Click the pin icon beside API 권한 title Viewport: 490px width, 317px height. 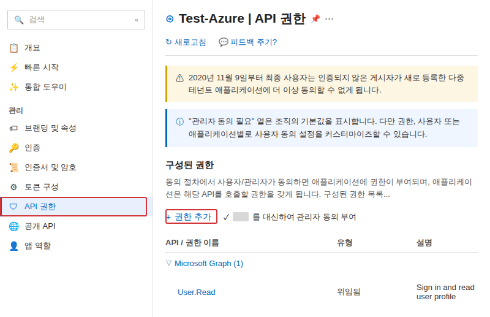coord(315,19)
